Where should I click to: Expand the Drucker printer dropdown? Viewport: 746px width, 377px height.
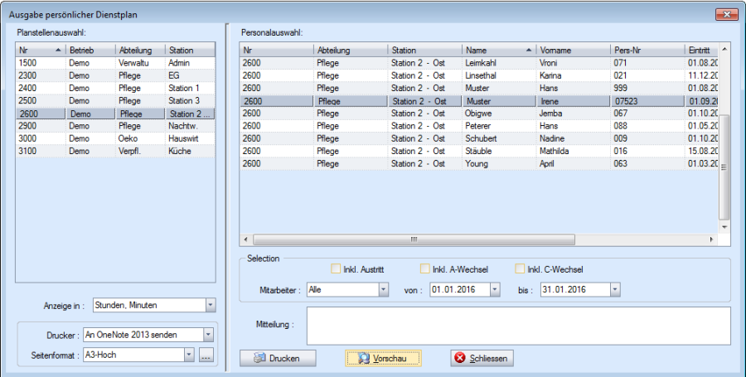click(209, 335)
